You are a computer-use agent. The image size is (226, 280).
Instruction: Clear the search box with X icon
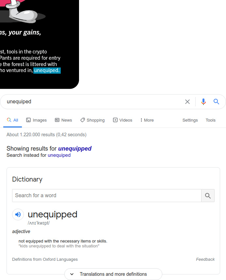point(187,102)
